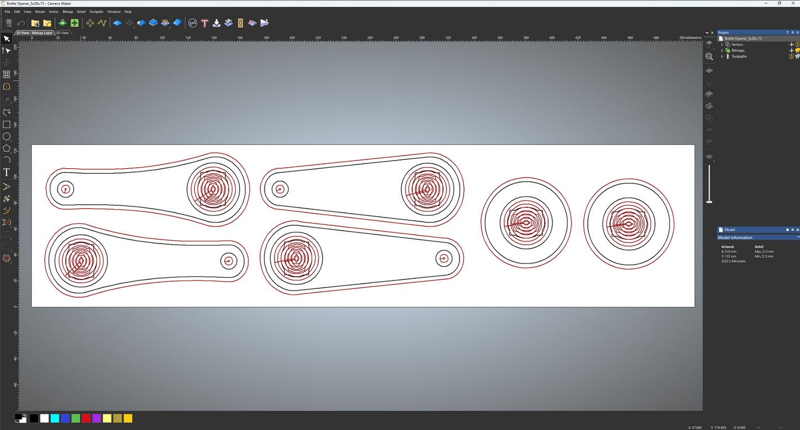Expand the Bitmaps tree node
The height and width of the screenshot is (430, 800).
point(722,50)
